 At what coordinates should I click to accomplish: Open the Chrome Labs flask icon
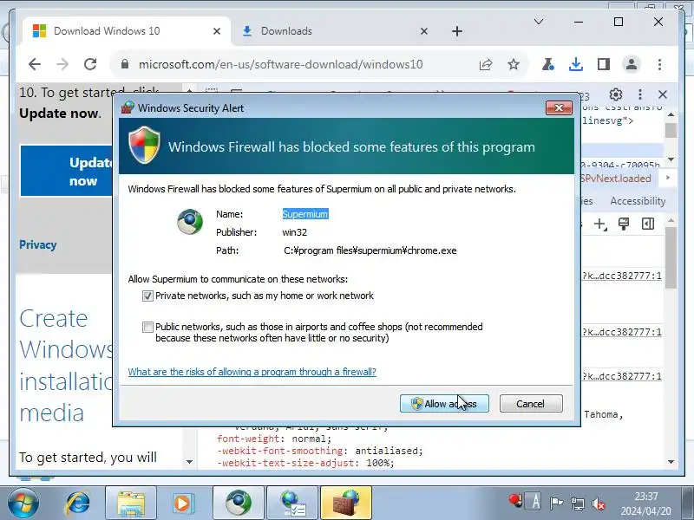click(548, 64)
